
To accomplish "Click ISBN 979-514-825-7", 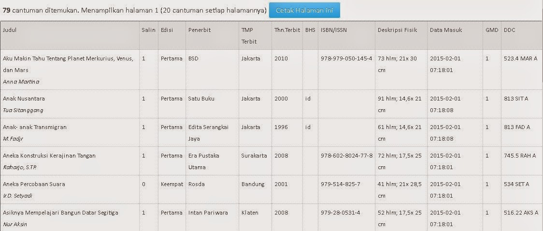I will [x=341, y=184].
